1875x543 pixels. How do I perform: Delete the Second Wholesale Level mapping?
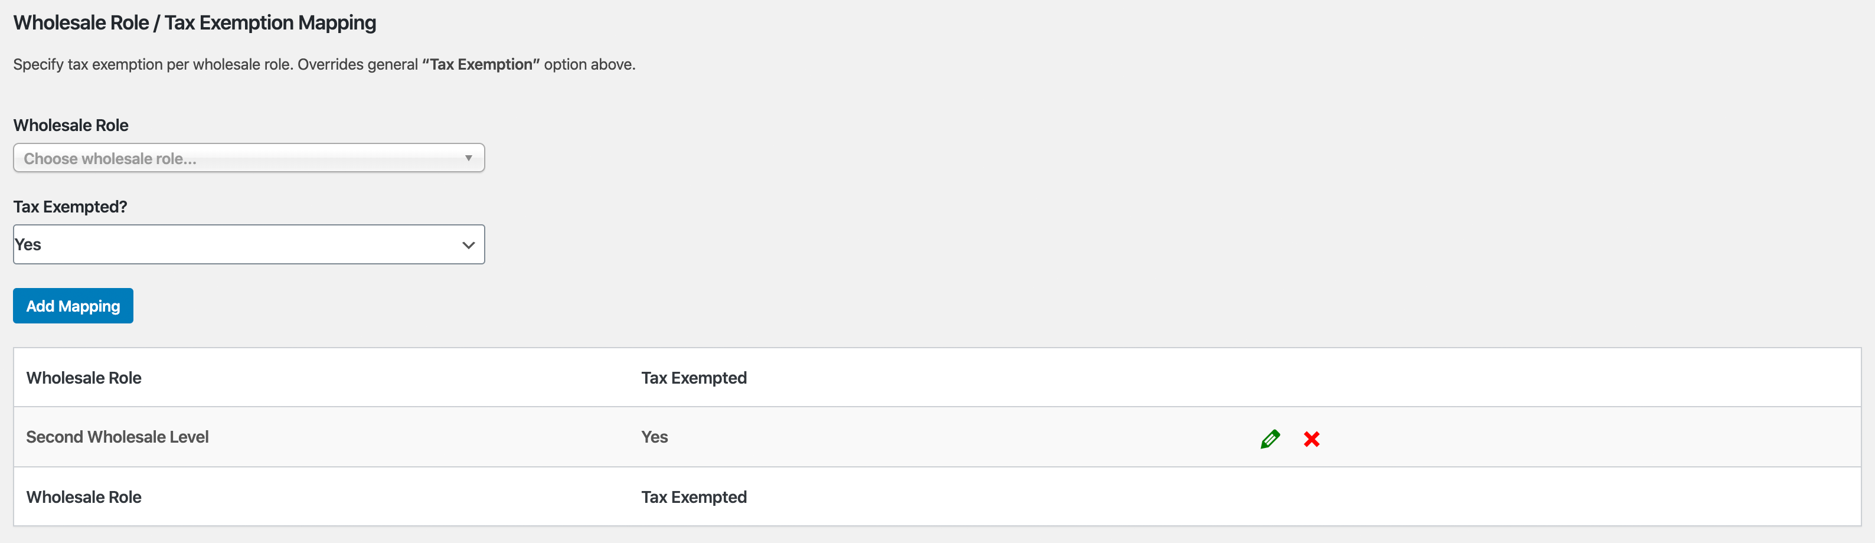pyautogui.click(x=1312, y=439)
